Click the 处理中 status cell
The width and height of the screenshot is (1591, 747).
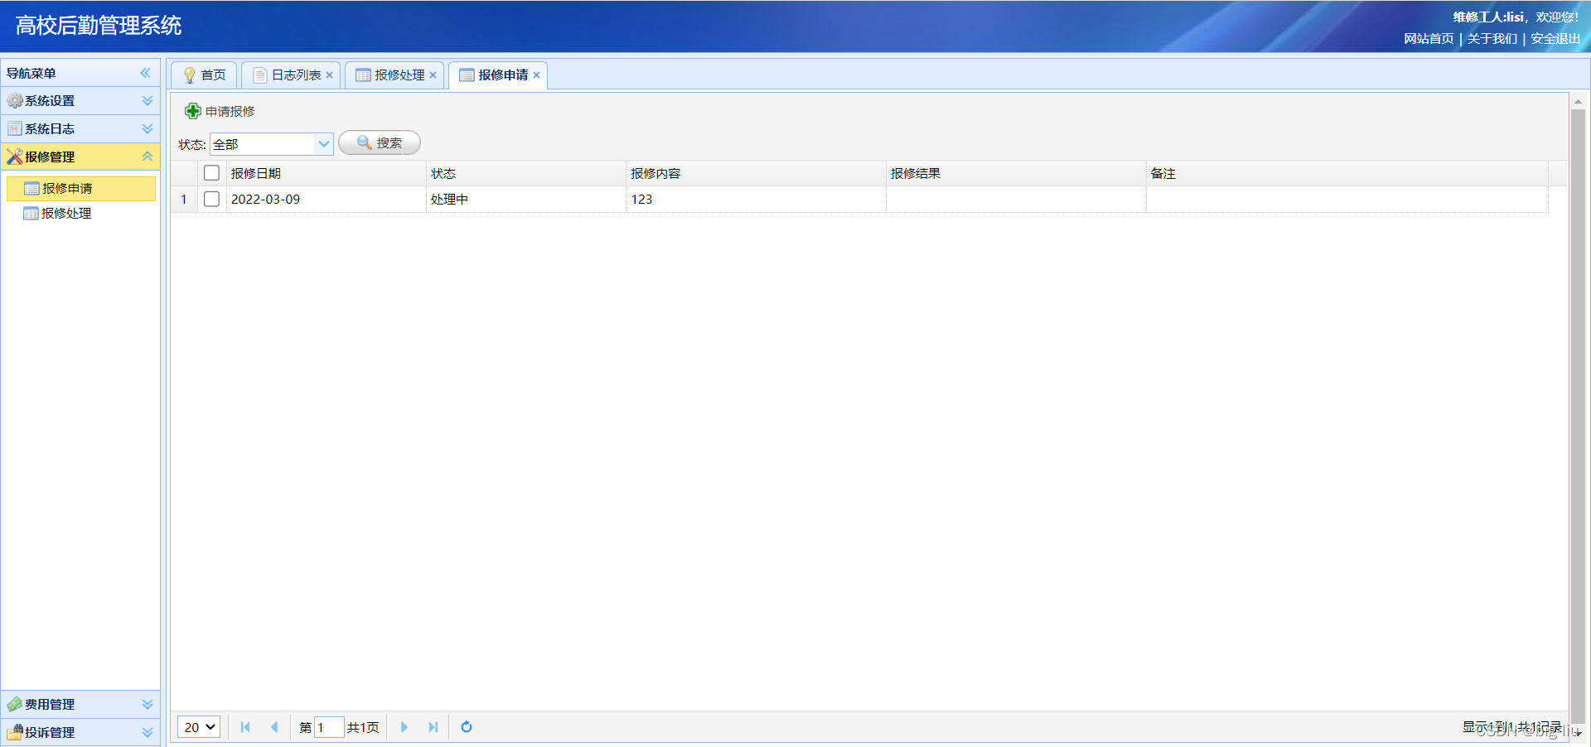click(526, 200)
